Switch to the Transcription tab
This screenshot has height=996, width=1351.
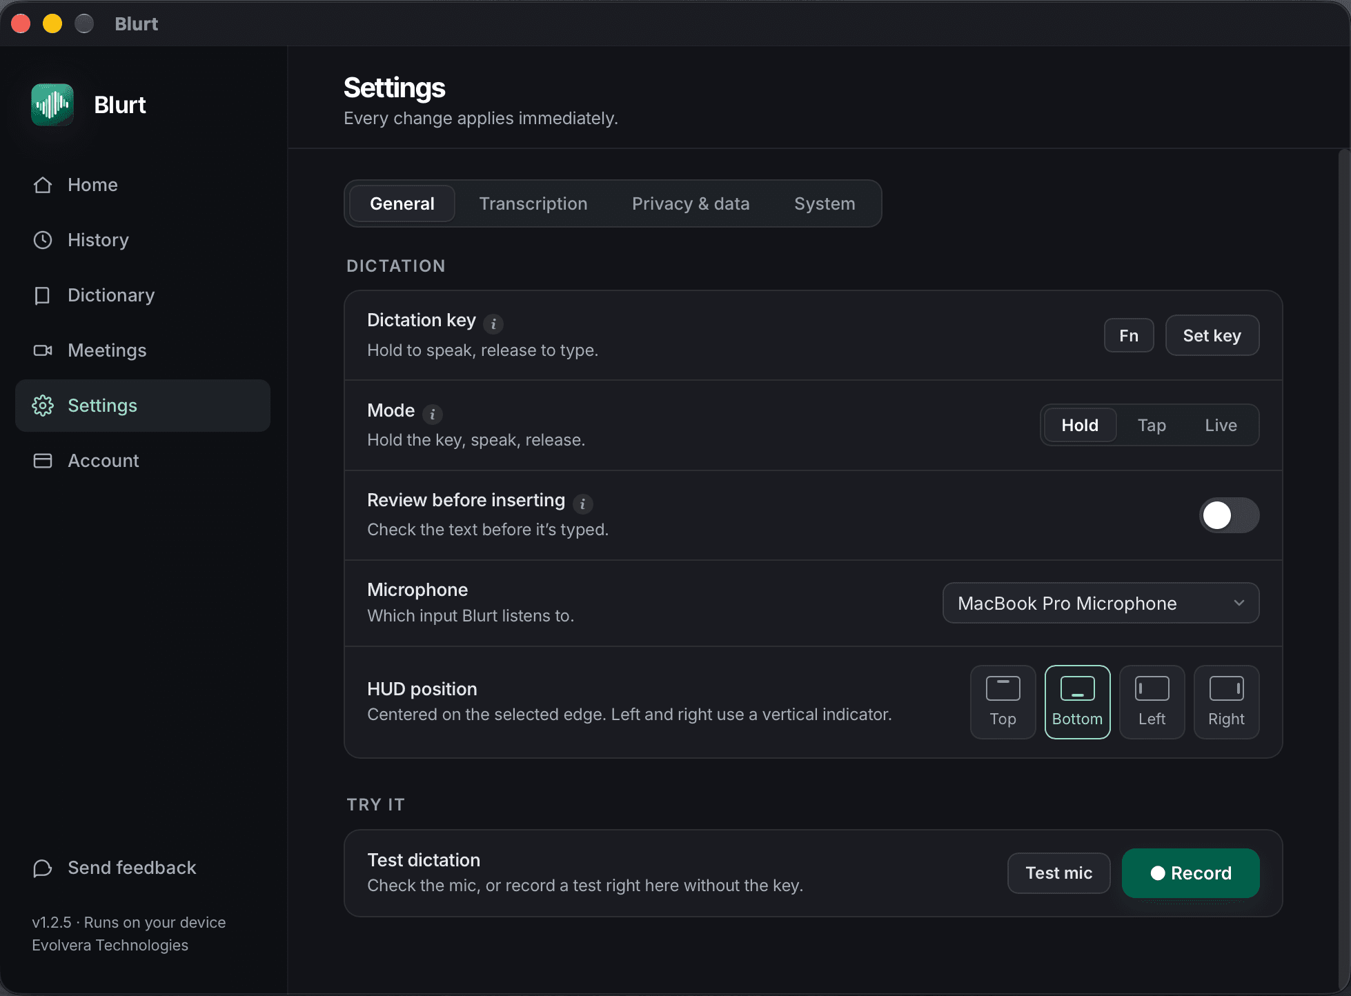[533, 203]
